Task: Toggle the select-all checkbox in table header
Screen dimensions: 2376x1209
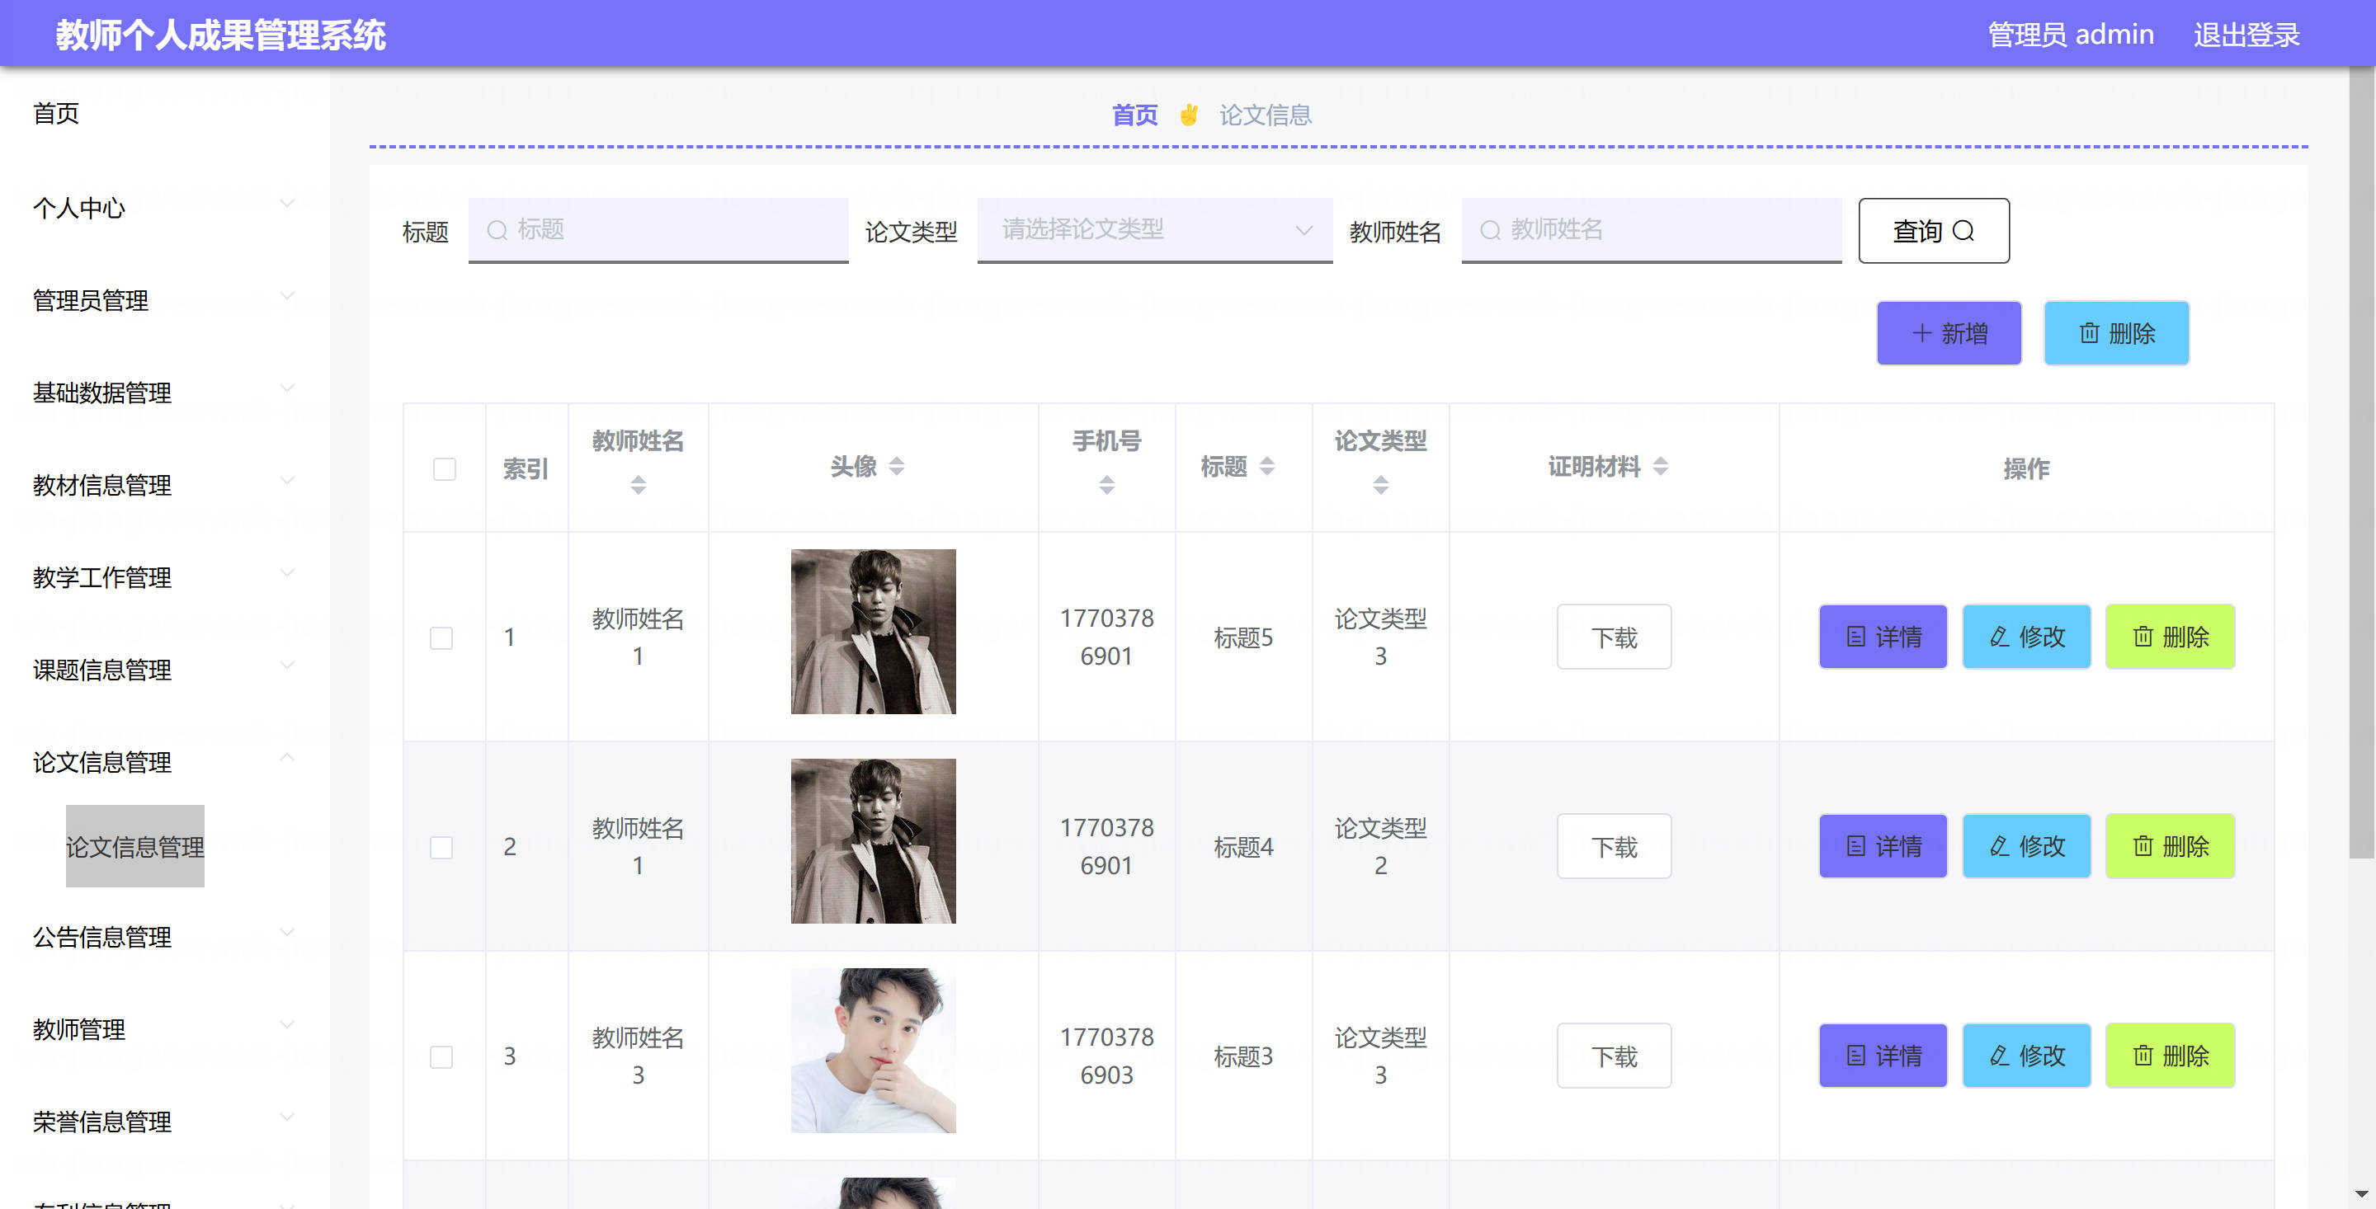Action: pyautogui.click(x=445, y=469)
